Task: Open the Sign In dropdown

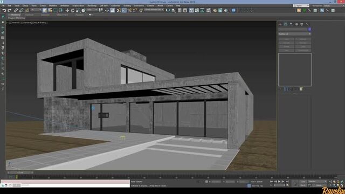Action: [x=301, y=6]
